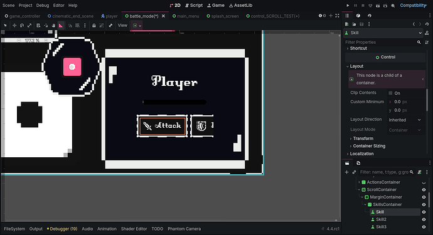The image size is (433, 235).
Task: Open the container sizing presets dropdown
Action: [x=137, y=25]
